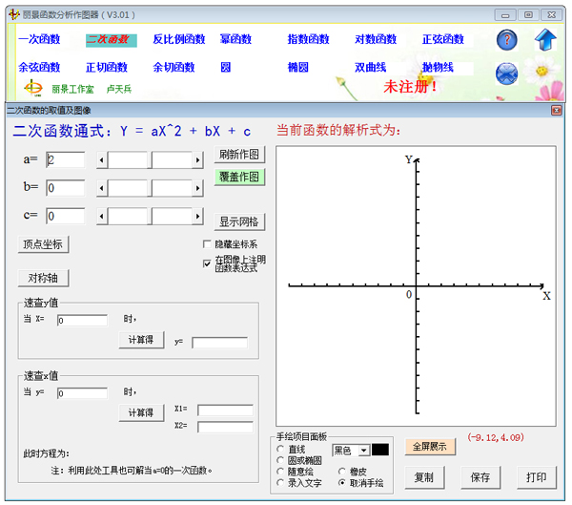The width and height of the screenshot is (572, 505).
Task: Click the 卢天兵 author link
Action: 119,89
